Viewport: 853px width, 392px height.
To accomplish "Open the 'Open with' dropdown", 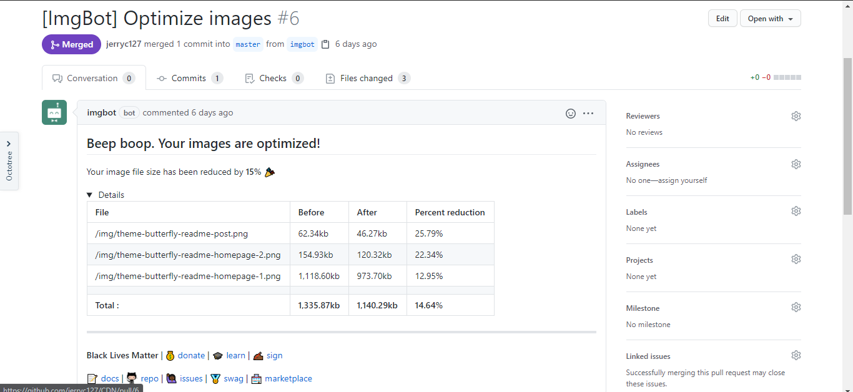I will tap(770, 18).
